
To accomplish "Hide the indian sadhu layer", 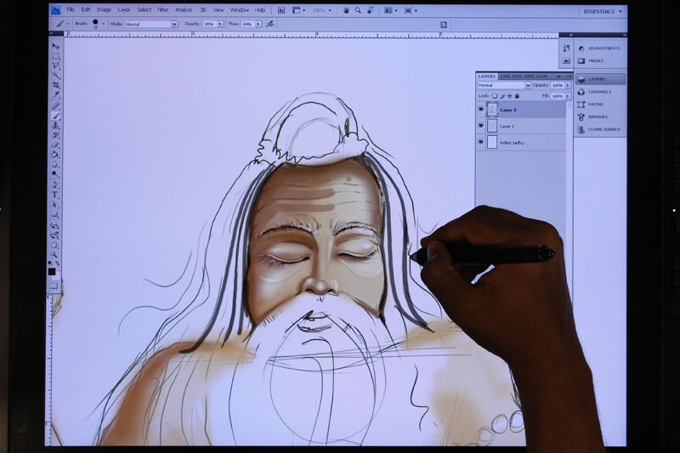I will coord(481,142).
